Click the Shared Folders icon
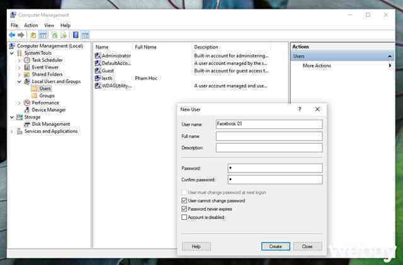The width and height of the screenshot is (403, 265). coord(27,74)
